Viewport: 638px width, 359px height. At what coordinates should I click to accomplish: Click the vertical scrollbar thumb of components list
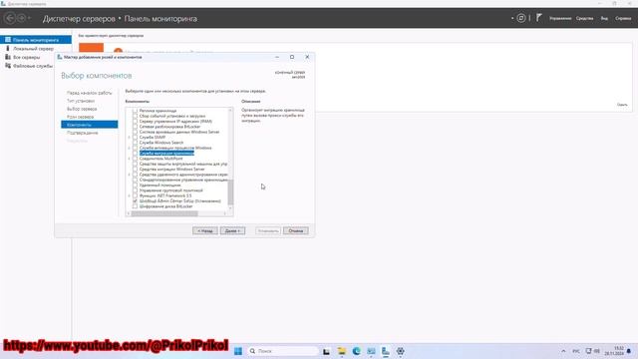coord(230,192)
